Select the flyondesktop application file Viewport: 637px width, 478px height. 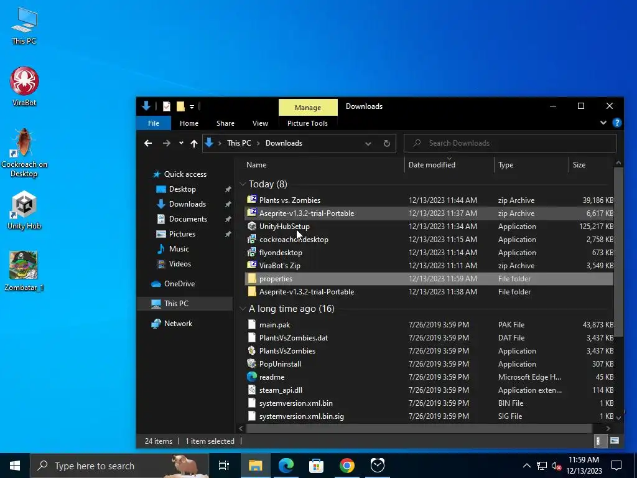tap(429, 253)
